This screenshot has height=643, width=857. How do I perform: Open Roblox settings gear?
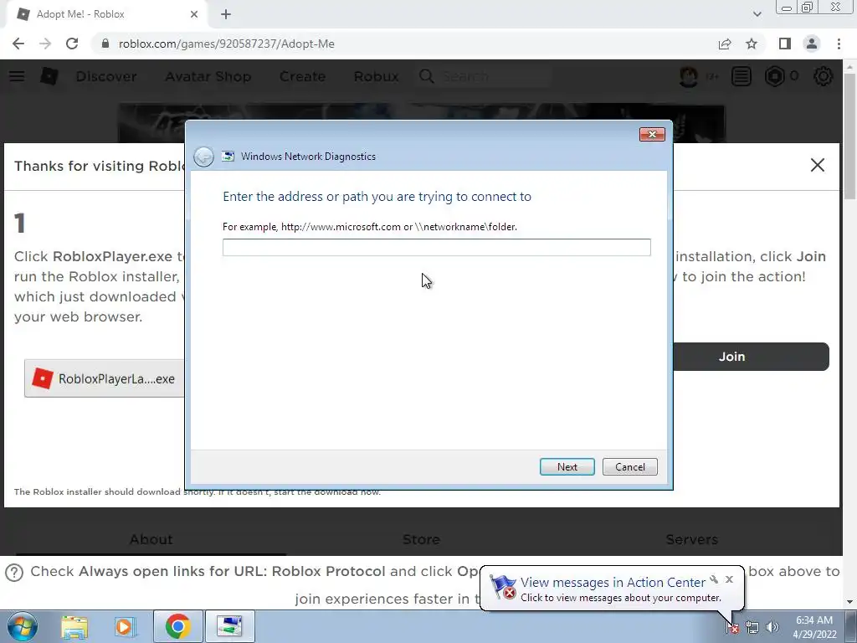(x=824, y=76)
